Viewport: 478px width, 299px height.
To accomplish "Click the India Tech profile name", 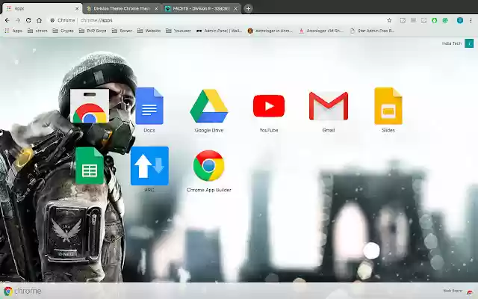I will coord(452,43).
